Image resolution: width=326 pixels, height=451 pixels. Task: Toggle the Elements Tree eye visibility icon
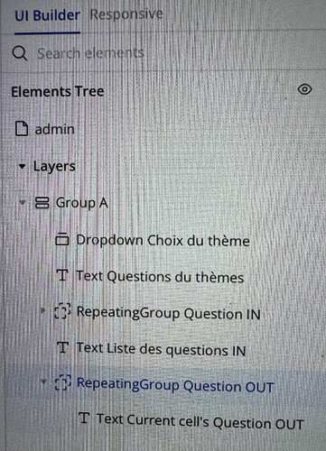(x=304, y=89)
